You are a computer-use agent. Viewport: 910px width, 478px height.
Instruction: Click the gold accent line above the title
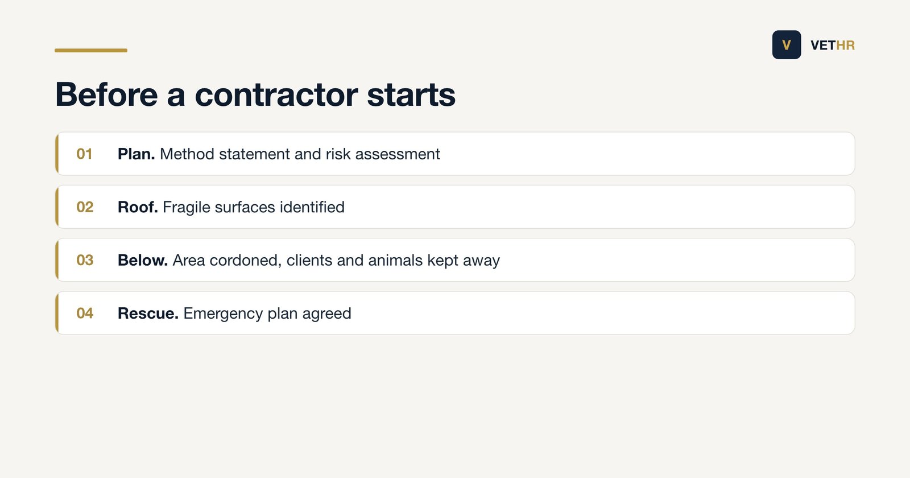(x=91, y=50)
